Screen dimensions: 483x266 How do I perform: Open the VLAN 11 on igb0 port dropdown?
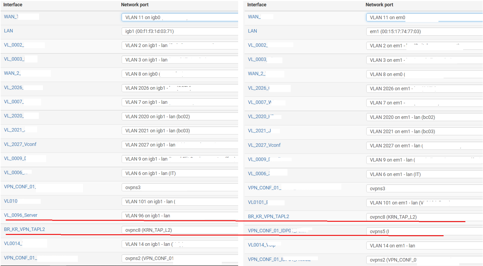(x=180, y=17)
